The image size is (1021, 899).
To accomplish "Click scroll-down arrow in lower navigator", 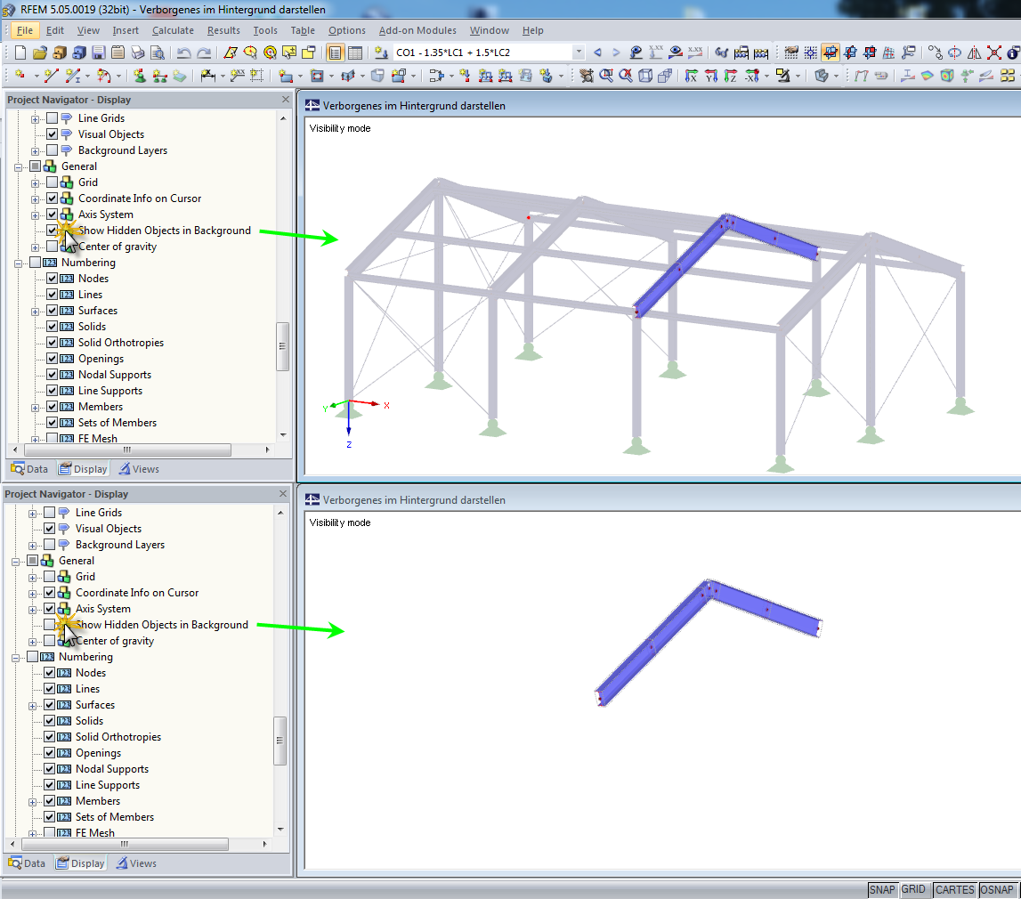I will point(280,830).
